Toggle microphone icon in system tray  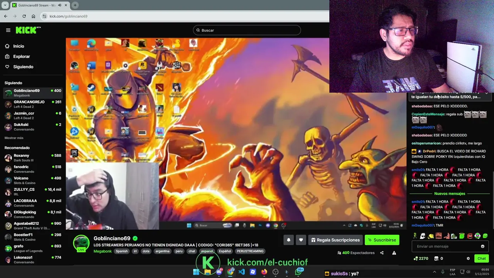tap(443, 272)
